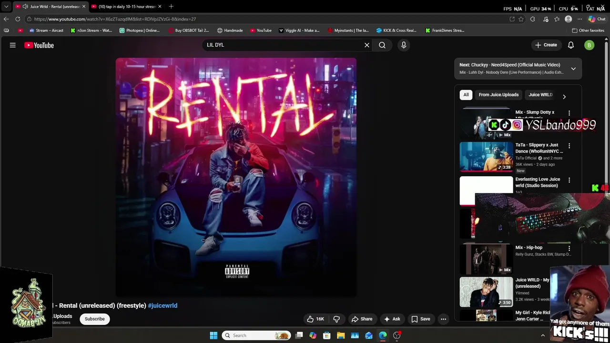Open the #juicewrld hashtag link
This screenshot has width=610, height=343.
pyautogui.click(x=163, y=305)
